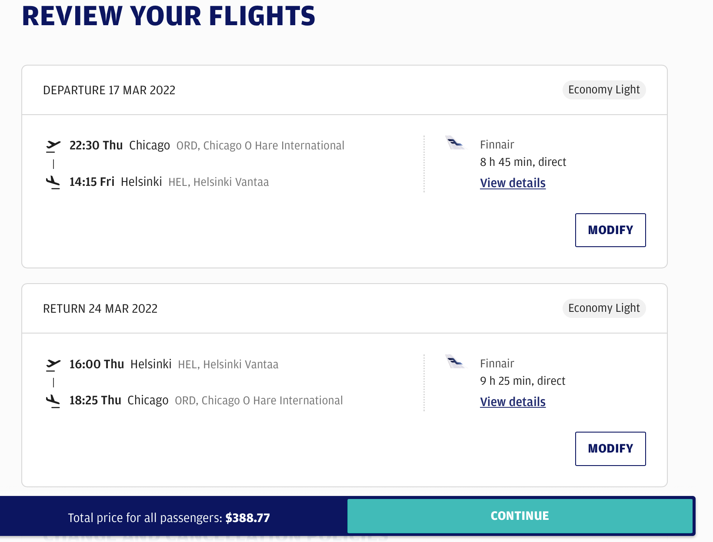Click Return 24 Mar 2022 header
The height and width of the screenshot is (542, 713).
click(x=100, y=309)
